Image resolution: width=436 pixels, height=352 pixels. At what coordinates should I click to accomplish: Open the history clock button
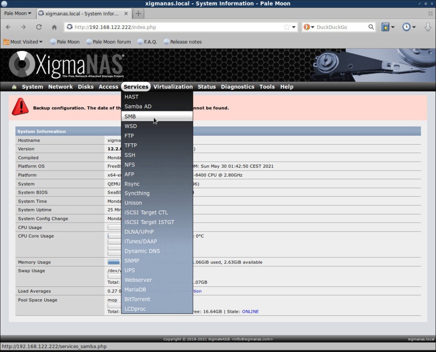(406, 27)
